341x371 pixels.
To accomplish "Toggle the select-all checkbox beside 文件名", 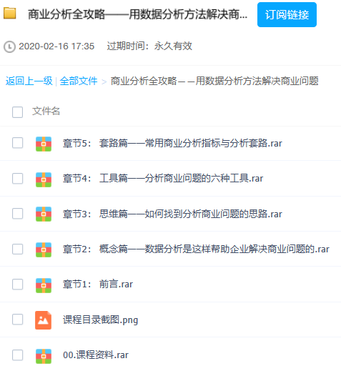I will pyautogui.click(x=18, y=112).
